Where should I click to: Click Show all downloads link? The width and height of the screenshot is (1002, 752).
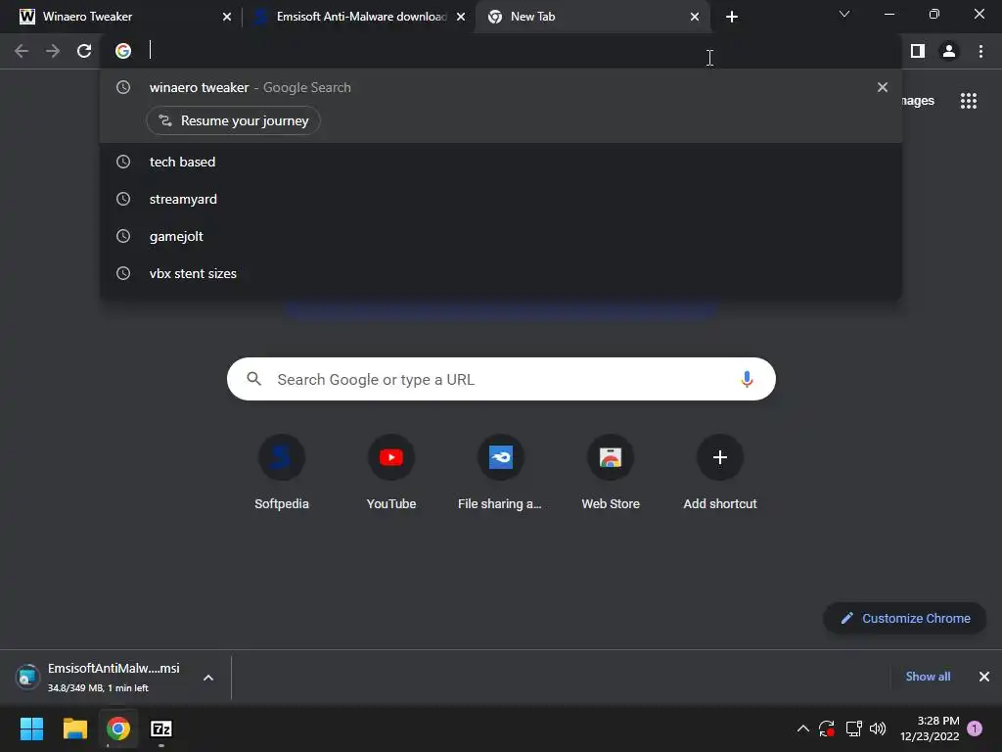[x=928, y=677]
